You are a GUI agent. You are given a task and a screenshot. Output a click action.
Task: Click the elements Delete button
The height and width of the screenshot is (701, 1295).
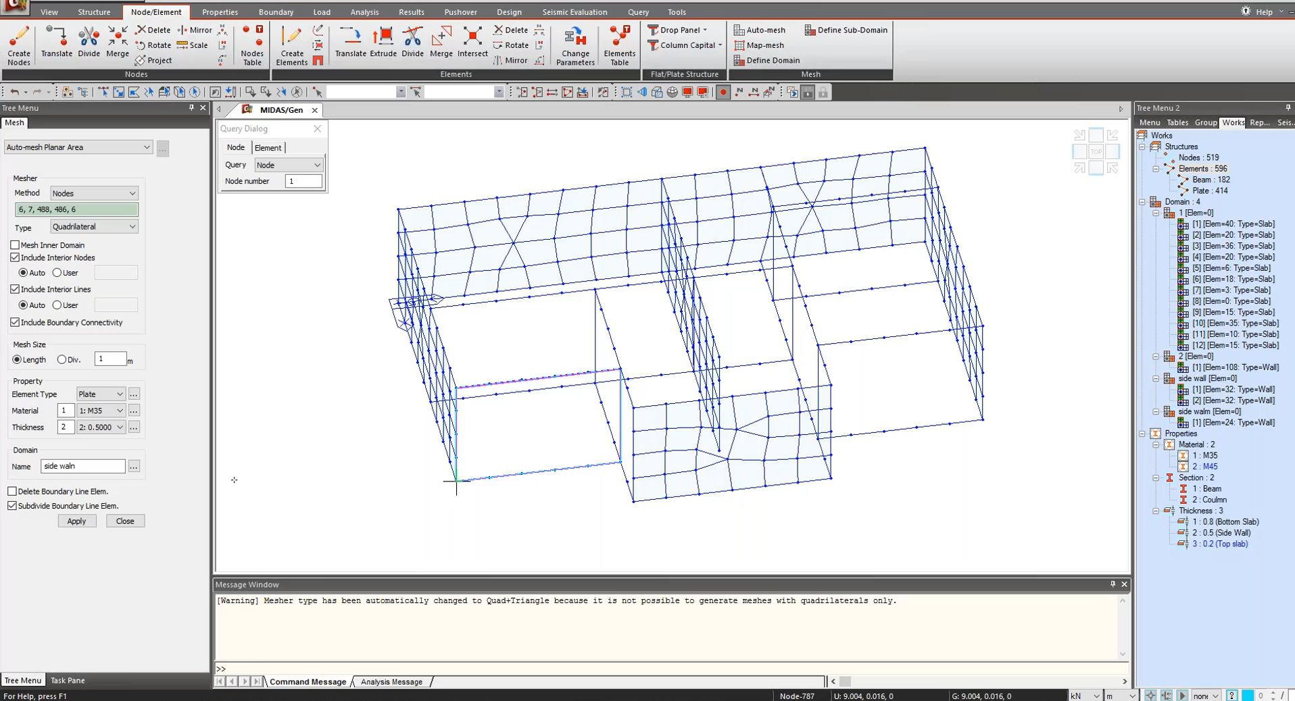(510, 30)
